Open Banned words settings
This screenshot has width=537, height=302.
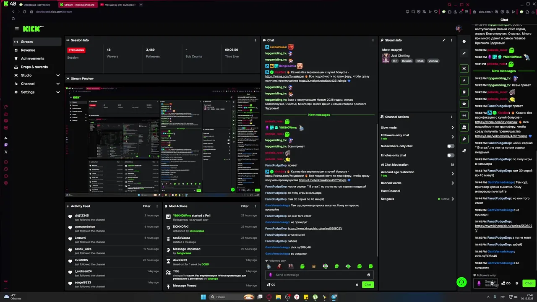coord(417,183)
